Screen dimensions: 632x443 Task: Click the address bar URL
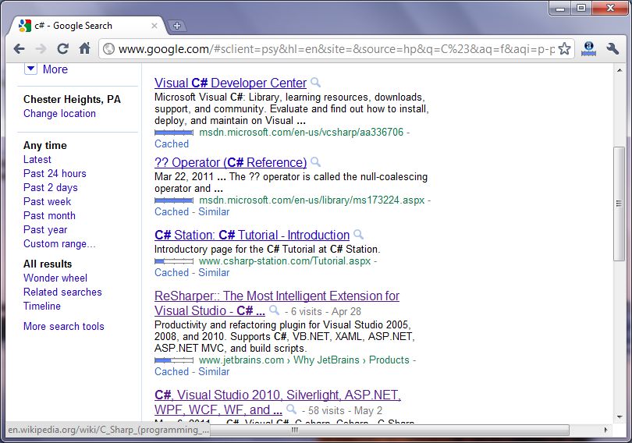[x=336, y=49]
